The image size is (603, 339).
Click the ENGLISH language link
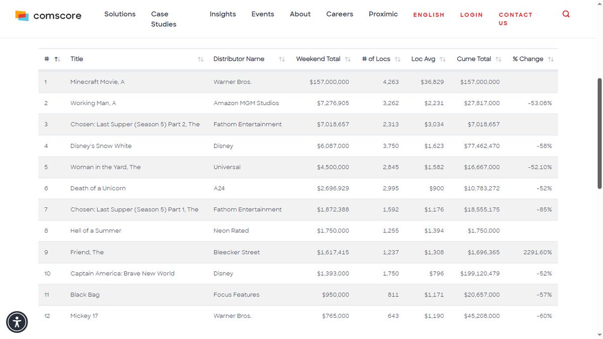429,15
